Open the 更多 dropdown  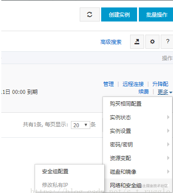[165, 92]
